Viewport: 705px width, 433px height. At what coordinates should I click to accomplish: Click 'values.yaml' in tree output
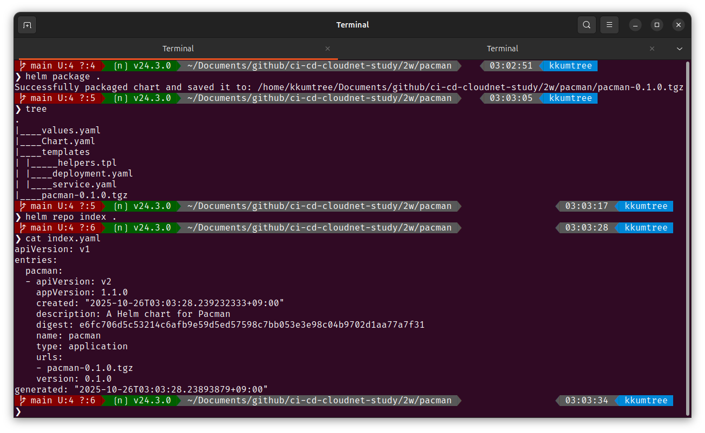click(x=71, y=131)
